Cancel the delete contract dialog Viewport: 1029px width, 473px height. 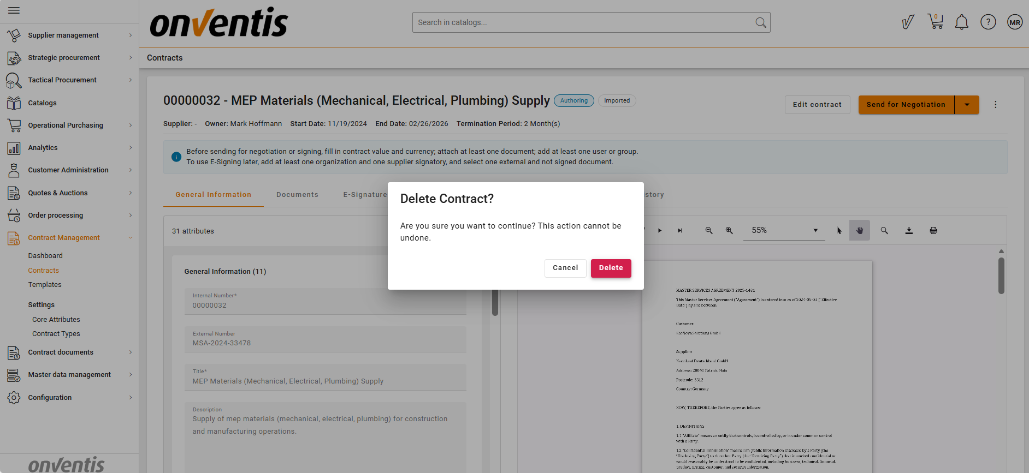[x=565, y=268]
